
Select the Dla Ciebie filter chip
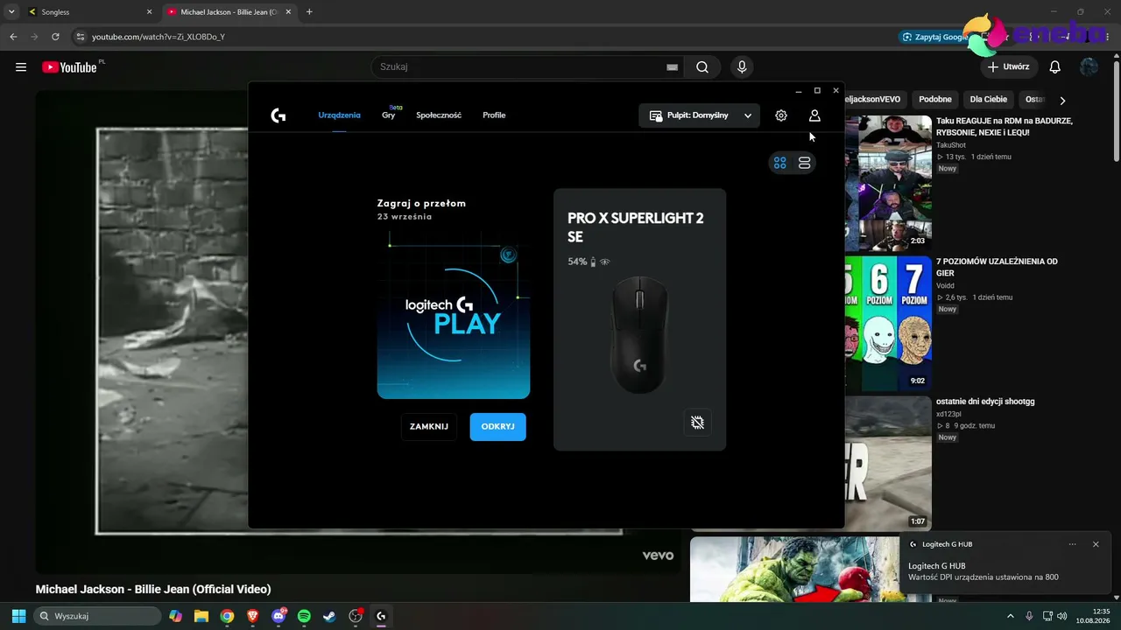tap(989, 100)
